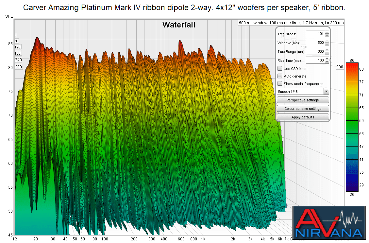Click the Carver Amazing Platinum Mark IV heading
Screen dimensions: 369x243
pos(184,8)
